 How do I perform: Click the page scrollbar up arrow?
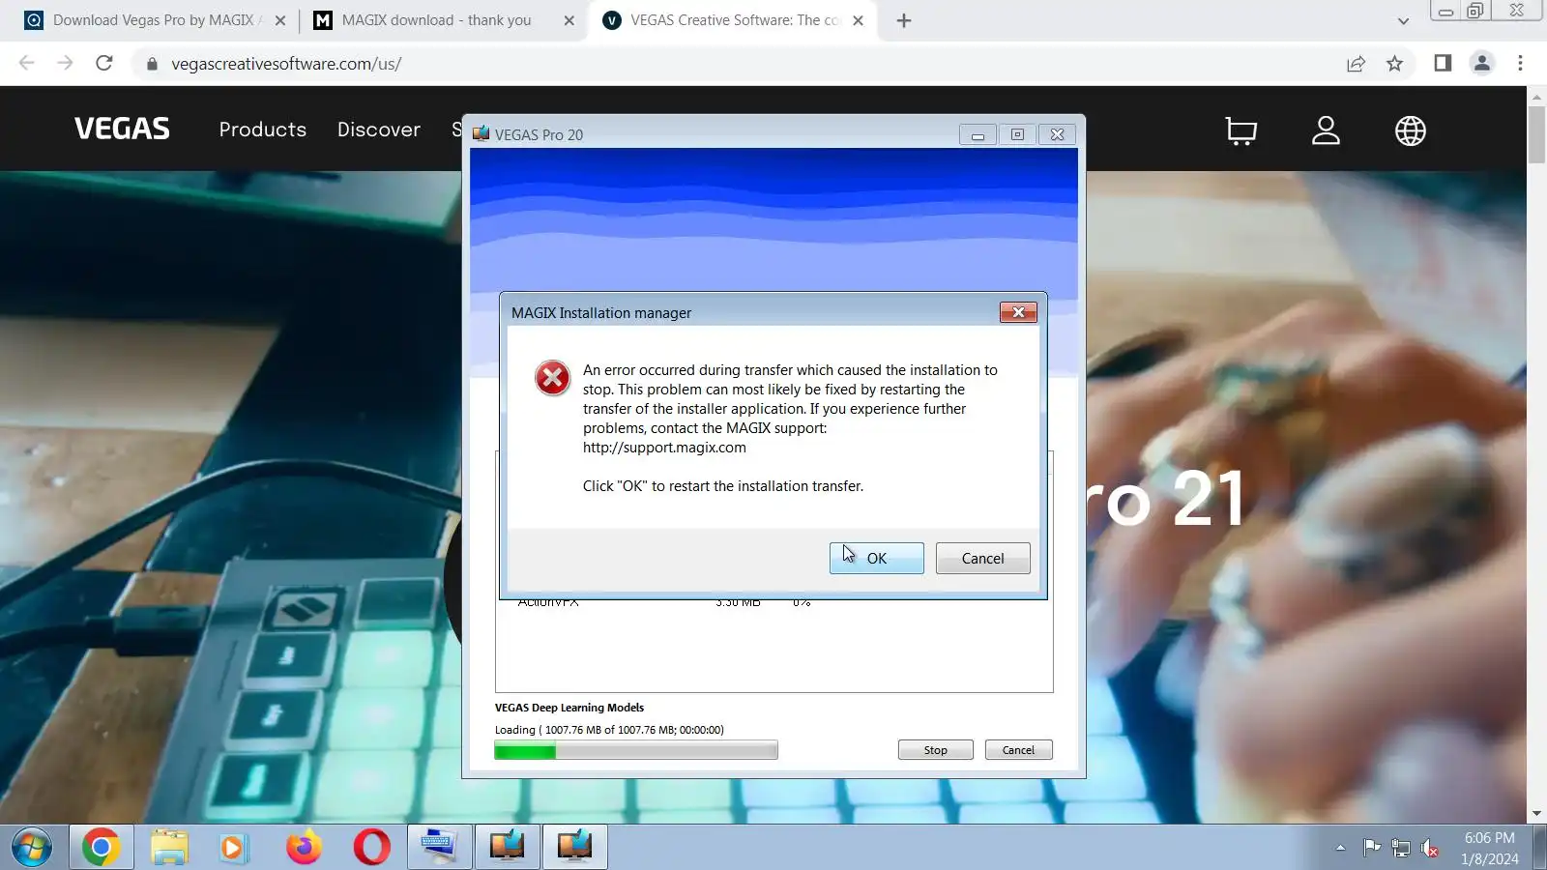pyautogui.click(x=1536, y=97)
